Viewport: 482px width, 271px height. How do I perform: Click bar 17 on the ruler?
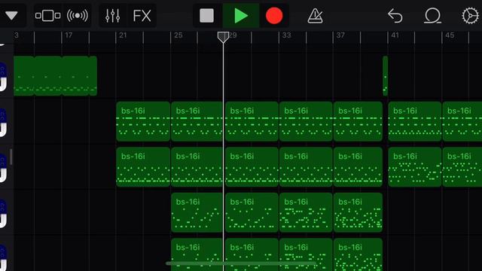[x=69, y=35]
